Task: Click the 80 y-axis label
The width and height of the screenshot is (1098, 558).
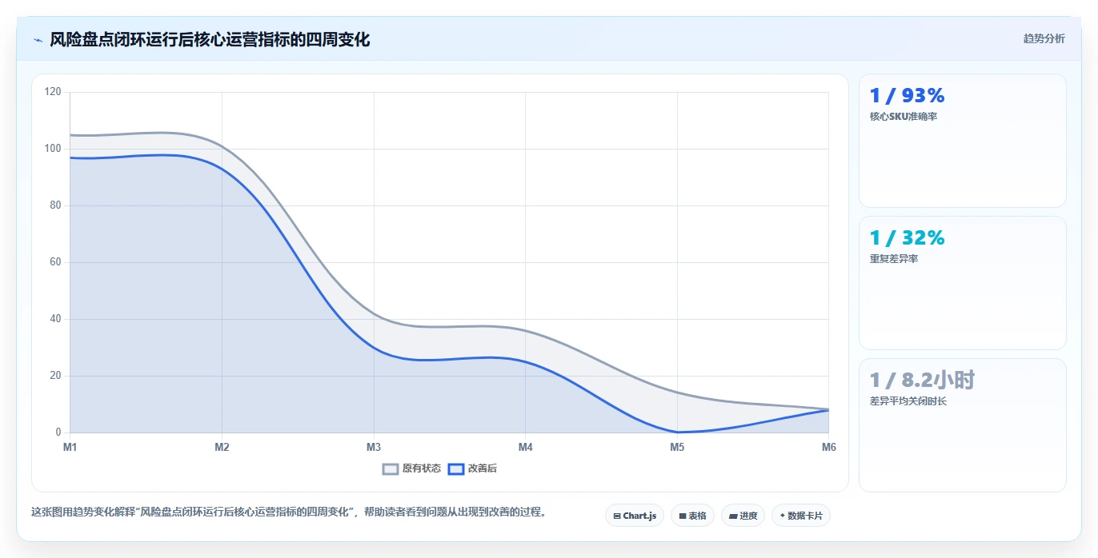Action: pyautogui.click(x=55, y=205)
